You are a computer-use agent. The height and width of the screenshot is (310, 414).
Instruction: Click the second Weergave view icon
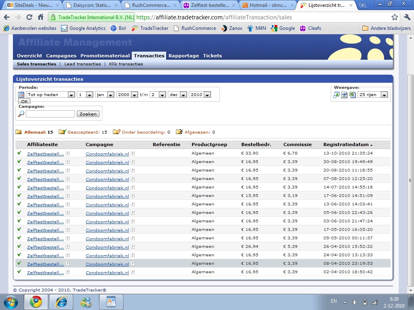tap(344, 94)
